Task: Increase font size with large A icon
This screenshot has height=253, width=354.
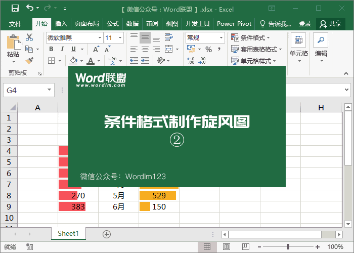Action: 96,49
